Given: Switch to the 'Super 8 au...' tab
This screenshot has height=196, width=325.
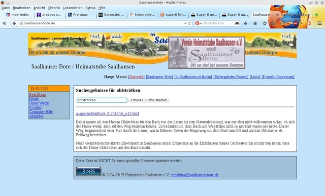Looking at the screenshot, I should pyautogui.click(x=235, y=15).
